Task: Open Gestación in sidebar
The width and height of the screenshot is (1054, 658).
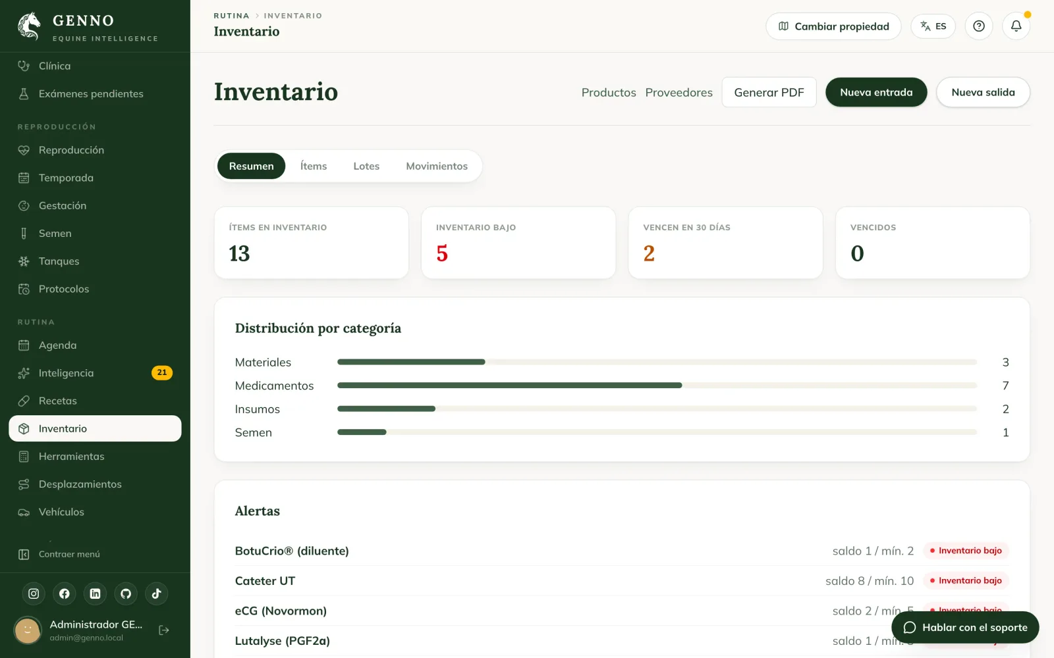Action: point(95,205)
